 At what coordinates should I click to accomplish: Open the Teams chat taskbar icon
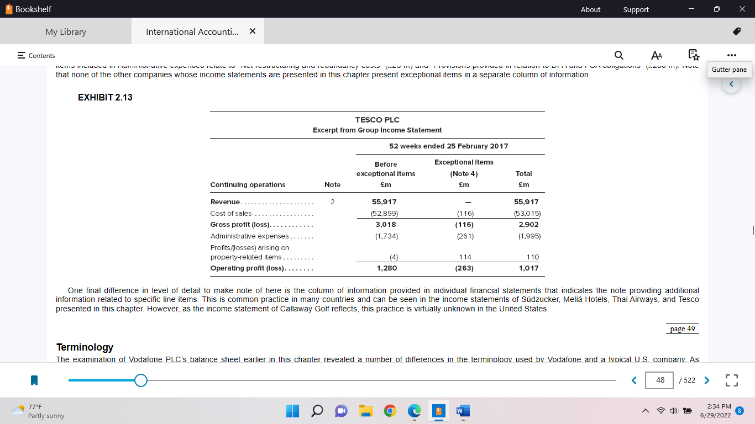click(x=341, y=411)
